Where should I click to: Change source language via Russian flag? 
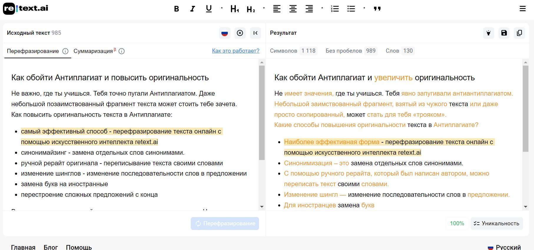(225, 33)
